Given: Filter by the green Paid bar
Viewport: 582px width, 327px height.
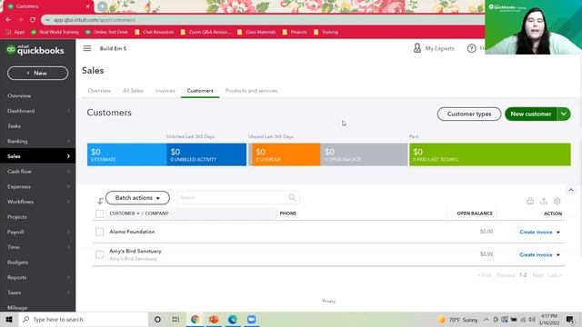Looking at the screenshot, I should point(490,154).
